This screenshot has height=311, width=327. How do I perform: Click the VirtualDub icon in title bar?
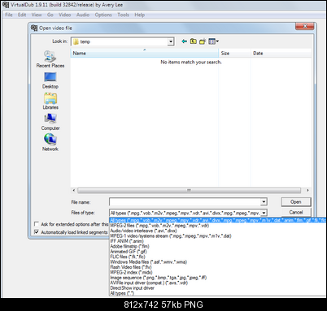pos(6,5)
